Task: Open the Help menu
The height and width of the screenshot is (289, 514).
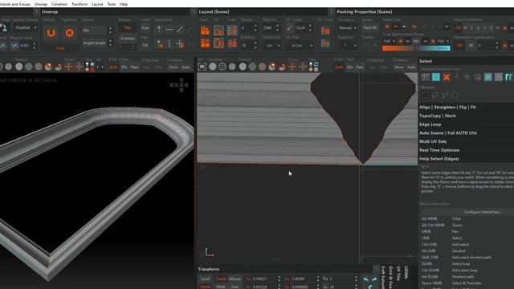Action: [x=124, y=4]
